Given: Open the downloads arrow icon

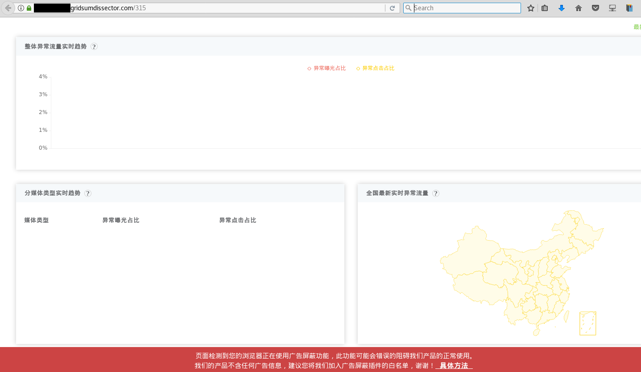Looking at the screenshot, I should click(x=562, y=8).
